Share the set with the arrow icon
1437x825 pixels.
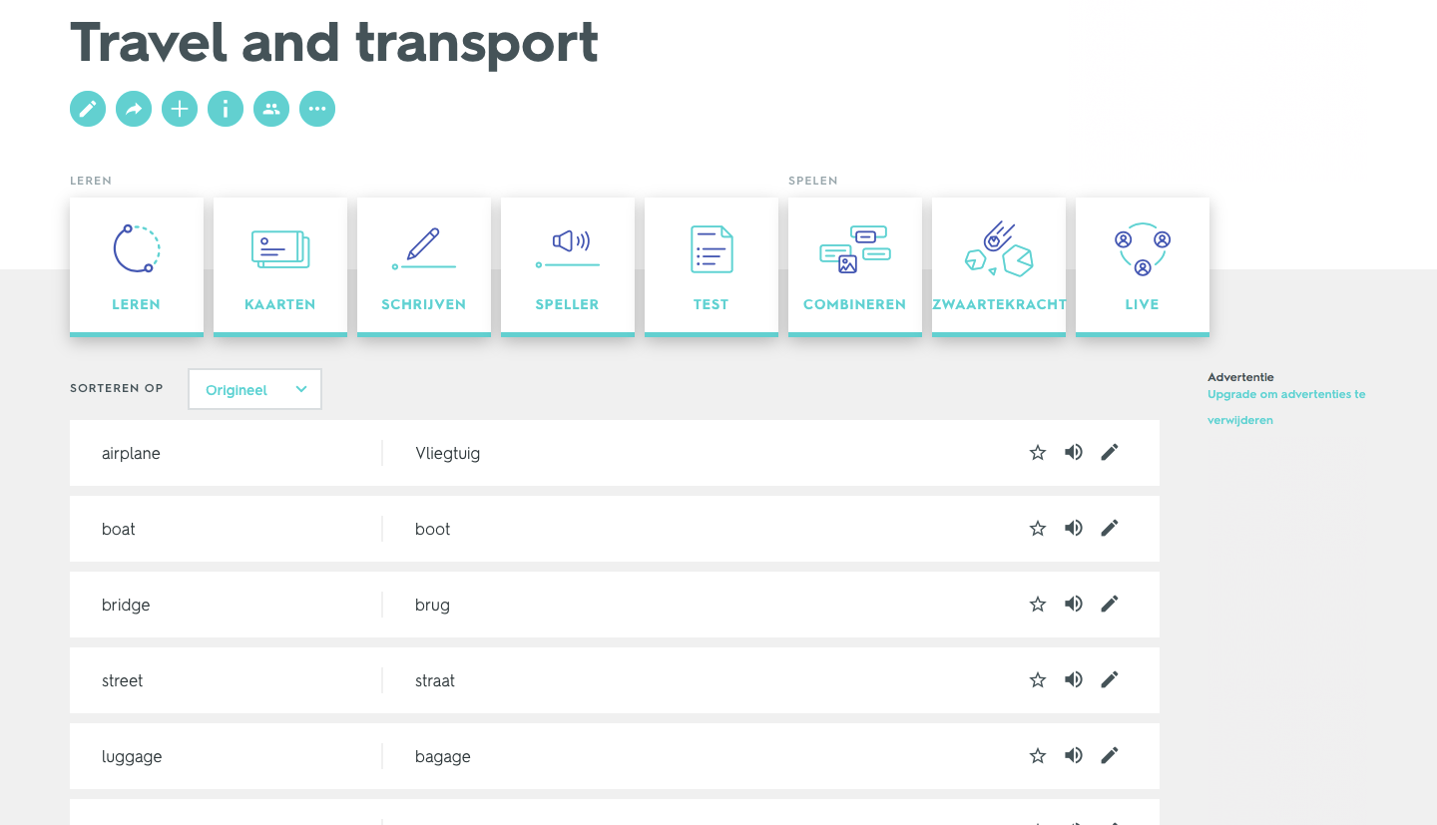134,109
